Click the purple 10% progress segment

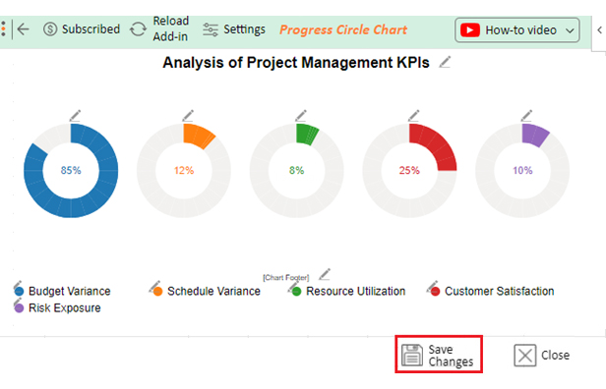534,135
